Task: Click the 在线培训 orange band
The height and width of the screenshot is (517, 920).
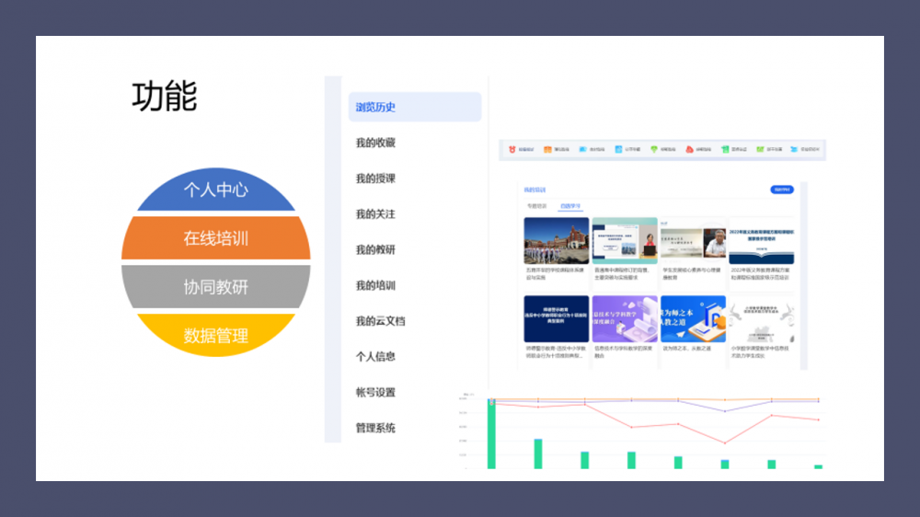Action: coord(215,239)
